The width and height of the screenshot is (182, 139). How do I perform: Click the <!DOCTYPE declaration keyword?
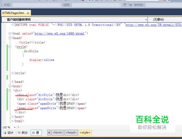coord(19,25)
